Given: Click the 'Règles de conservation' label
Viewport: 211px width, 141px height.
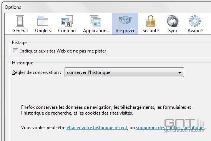Looking at the screenshot, I should pos(37,72).
